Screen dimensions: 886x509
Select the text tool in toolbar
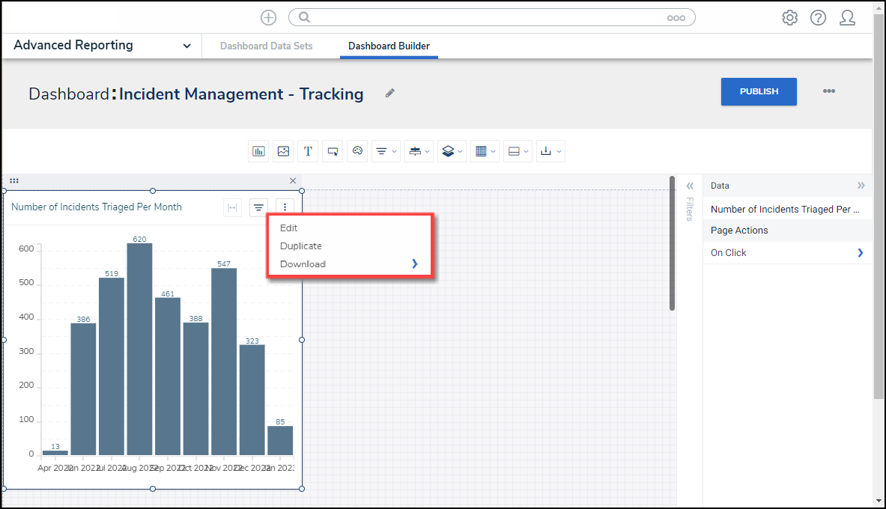point(308,151)
